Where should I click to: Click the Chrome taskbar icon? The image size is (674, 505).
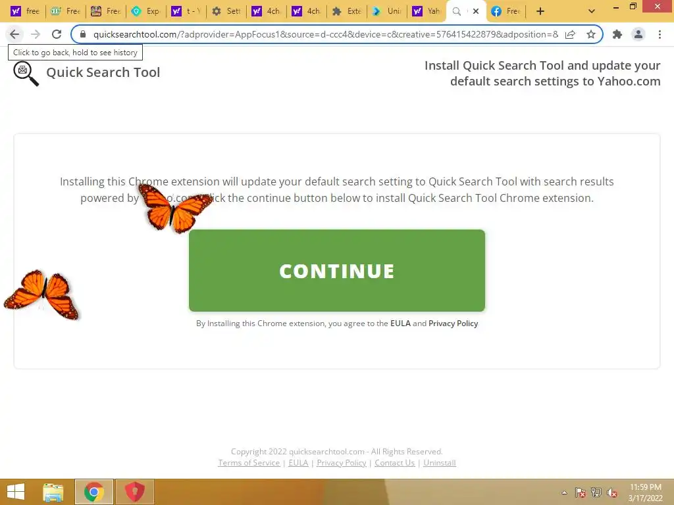[94, 492]
